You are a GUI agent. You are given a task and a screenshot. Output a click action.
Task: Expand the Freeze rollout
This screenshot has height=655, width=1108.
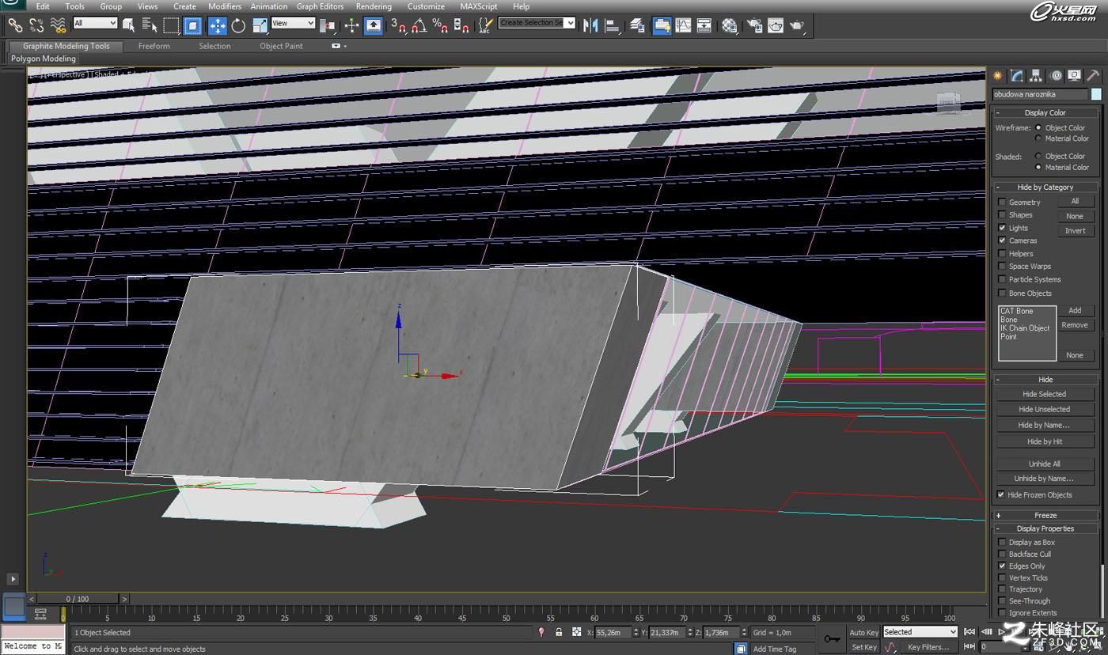click(x=1045, y=515)
